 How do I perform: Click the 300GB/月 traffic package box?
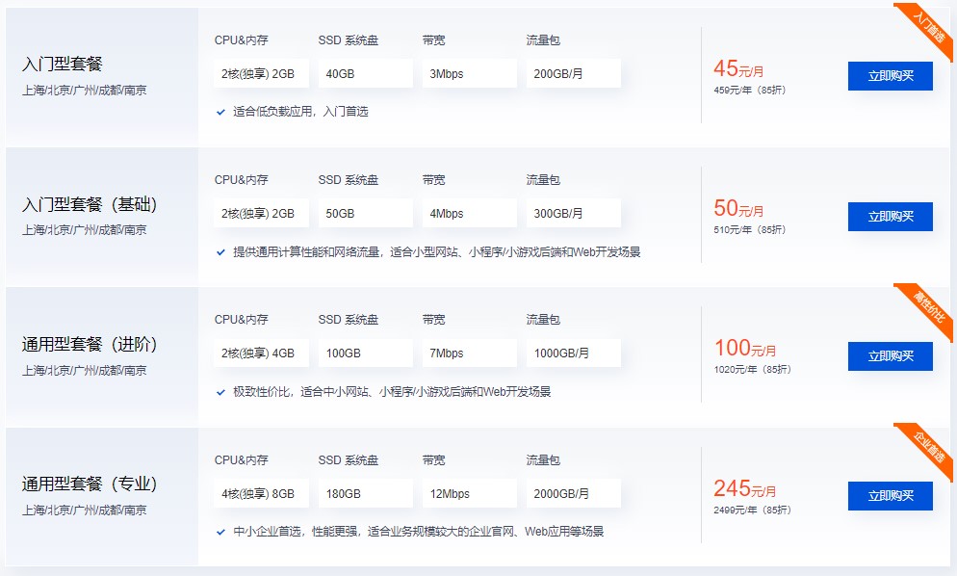coord(573,213)
